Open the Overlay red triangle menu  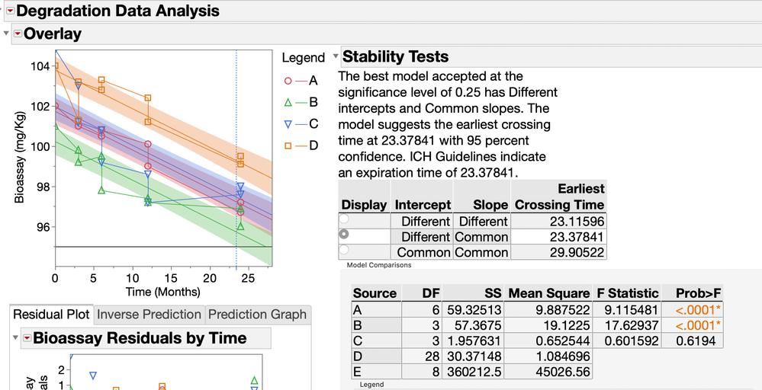click(x=18, y=34)
